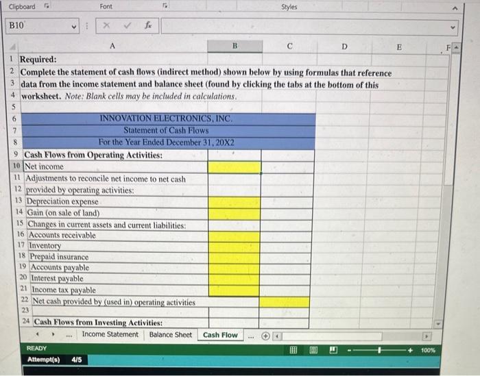Open the Insert Function fx button
Image resolution: width=480 pixels, height=376 pixels.
[148, 25]
